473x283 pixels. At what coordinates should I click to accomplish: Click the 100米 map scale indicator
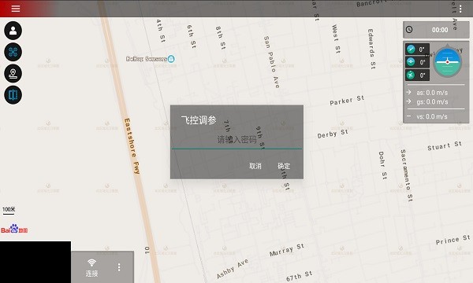pyautogui.click(x=9, y=210)
